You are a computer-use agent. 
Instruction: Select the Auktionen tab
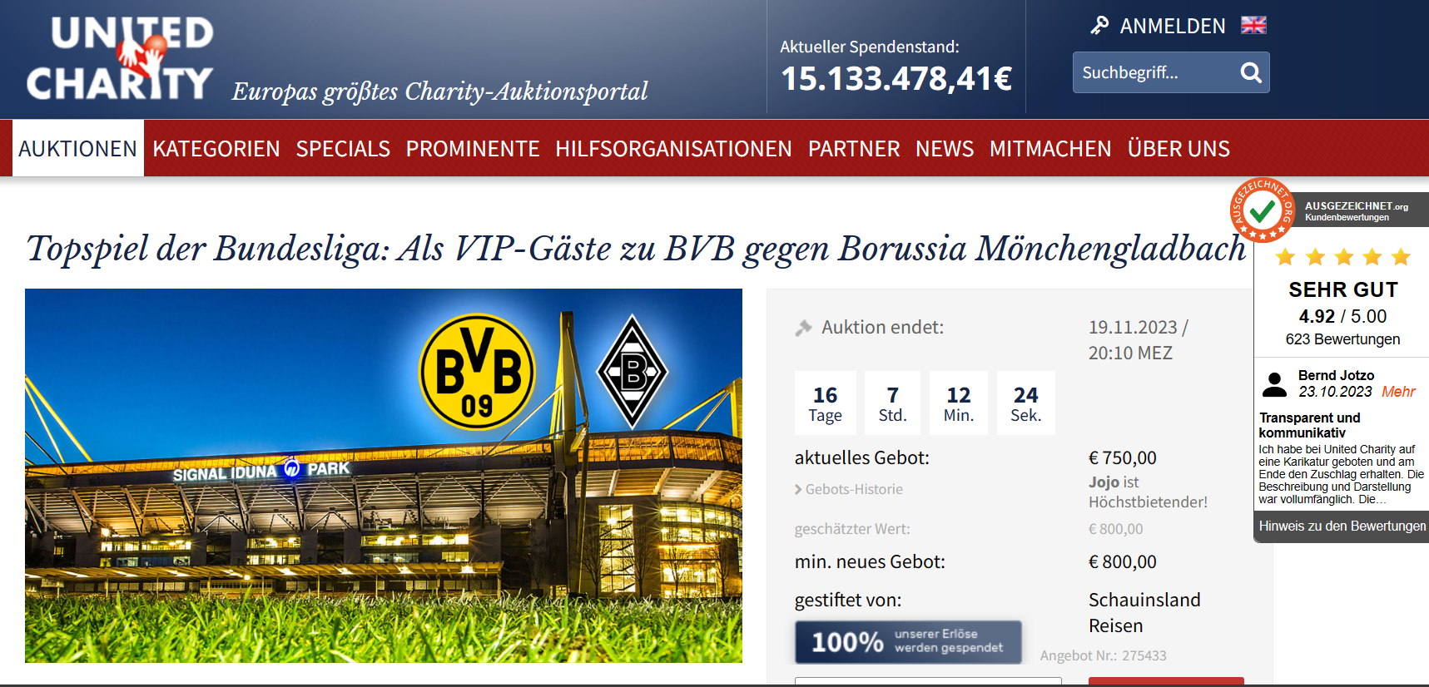(78, 149)
